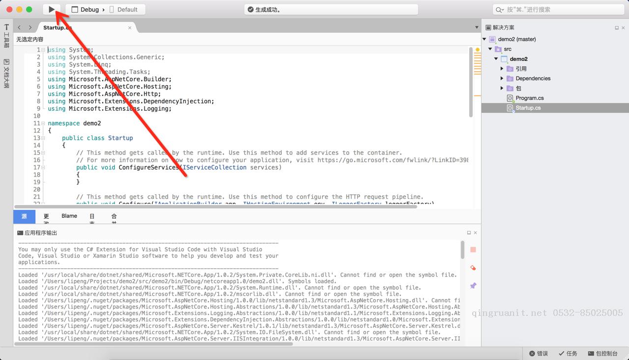Click the solution panel header icon

click(x=488, y=27)
